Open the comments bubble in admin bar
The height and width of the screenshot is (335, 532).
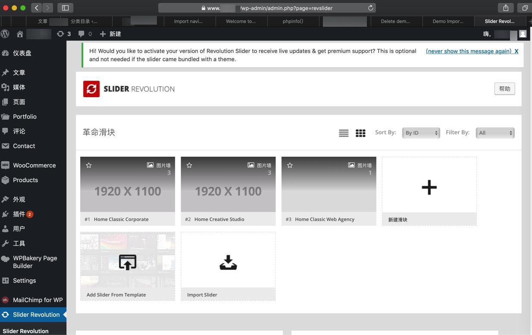click(x=85, y=34)
